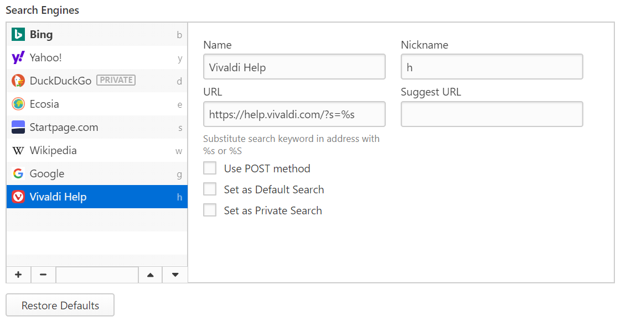This screenshot has height=322, width=621.
Task: Click the Wikipedia W icon
Action: pos(18,151)
